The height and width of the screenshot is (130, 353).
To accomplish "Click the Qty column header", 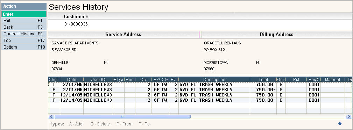I will click(x=143, y=80).
